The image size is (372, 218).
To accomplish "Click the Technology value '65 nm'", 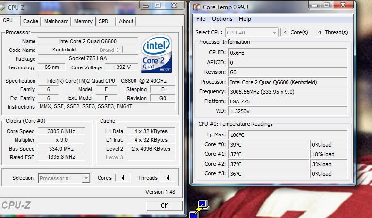I will click(x=51, y=67).
